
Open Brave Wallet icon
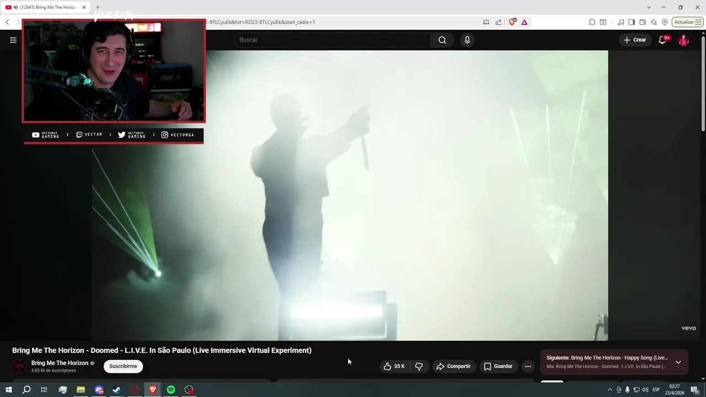[x=643, y=22]
